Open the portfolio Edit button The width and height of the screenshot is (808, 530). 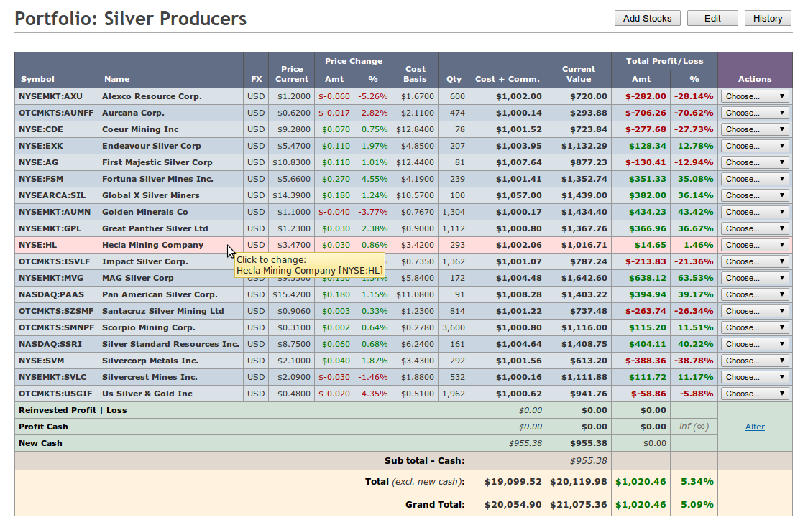712,18
